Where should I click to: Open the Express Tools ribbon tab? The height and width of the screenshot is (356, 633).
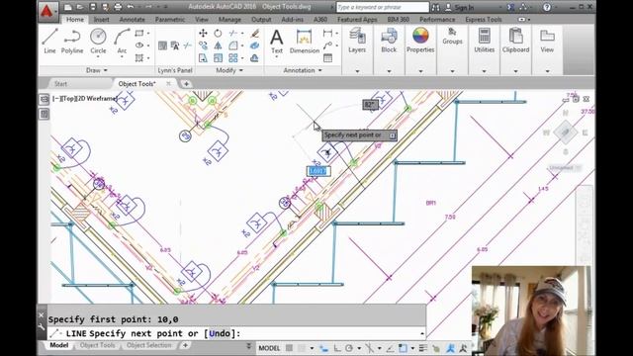[x=484, y=20]
